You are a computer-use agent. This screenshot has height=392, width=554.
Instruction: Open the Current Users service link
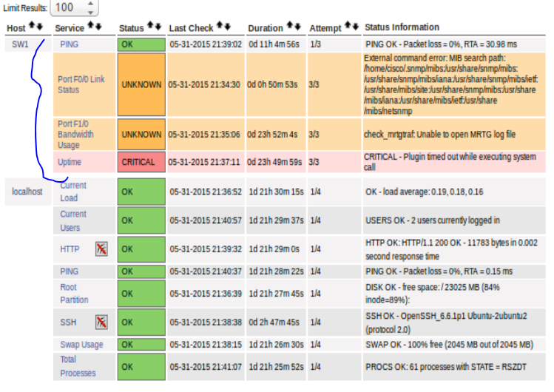73,220
